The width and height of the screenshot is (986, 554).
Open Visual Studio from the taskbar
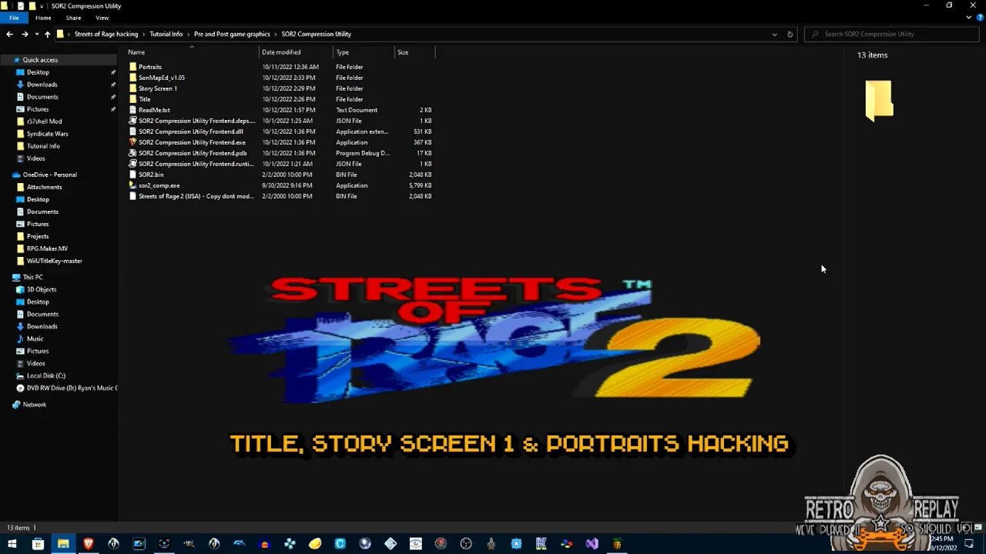592,543
